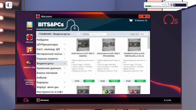Click the $155 price label
The height and width of the screenshot is (110, 196).
tap(77, 81)
